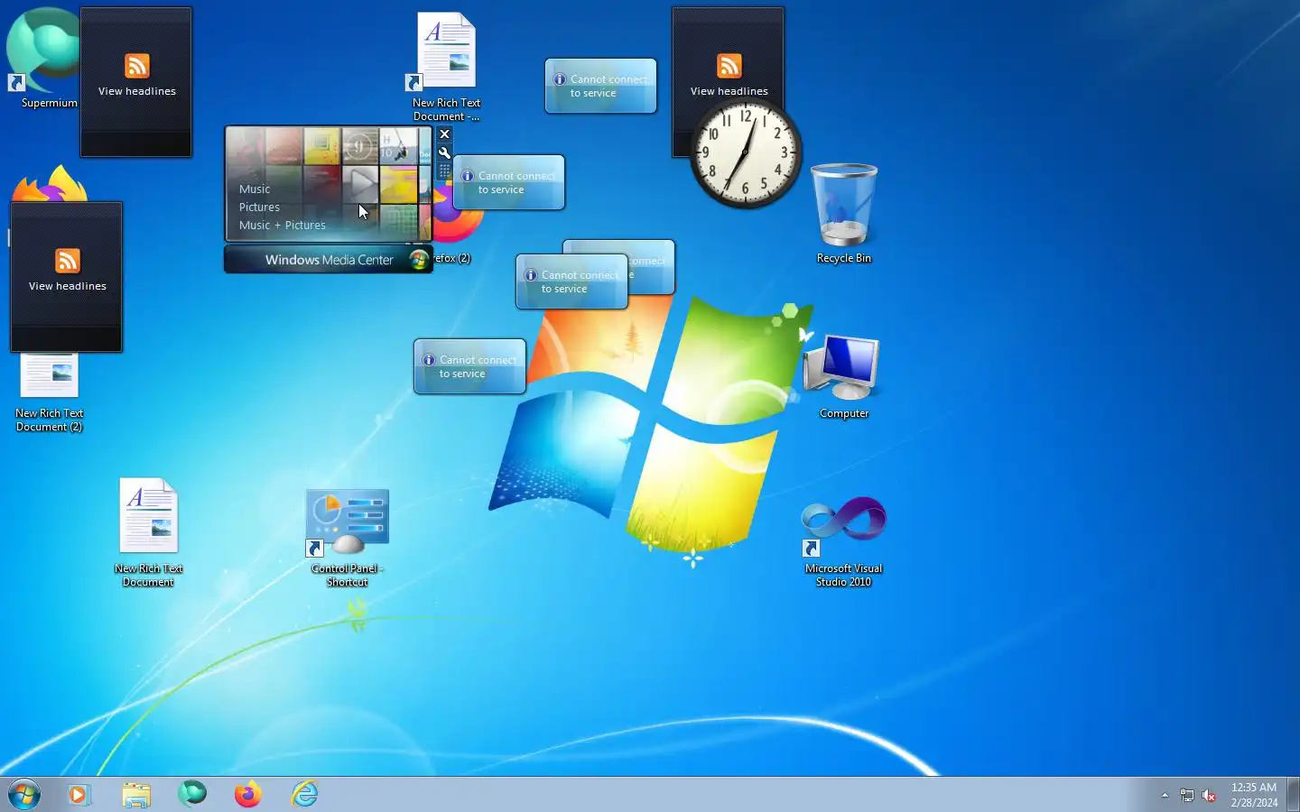Select the unnumbered New Rich Text Document file icon
This screenshot has width=1300, height=812.
point(149,532)
